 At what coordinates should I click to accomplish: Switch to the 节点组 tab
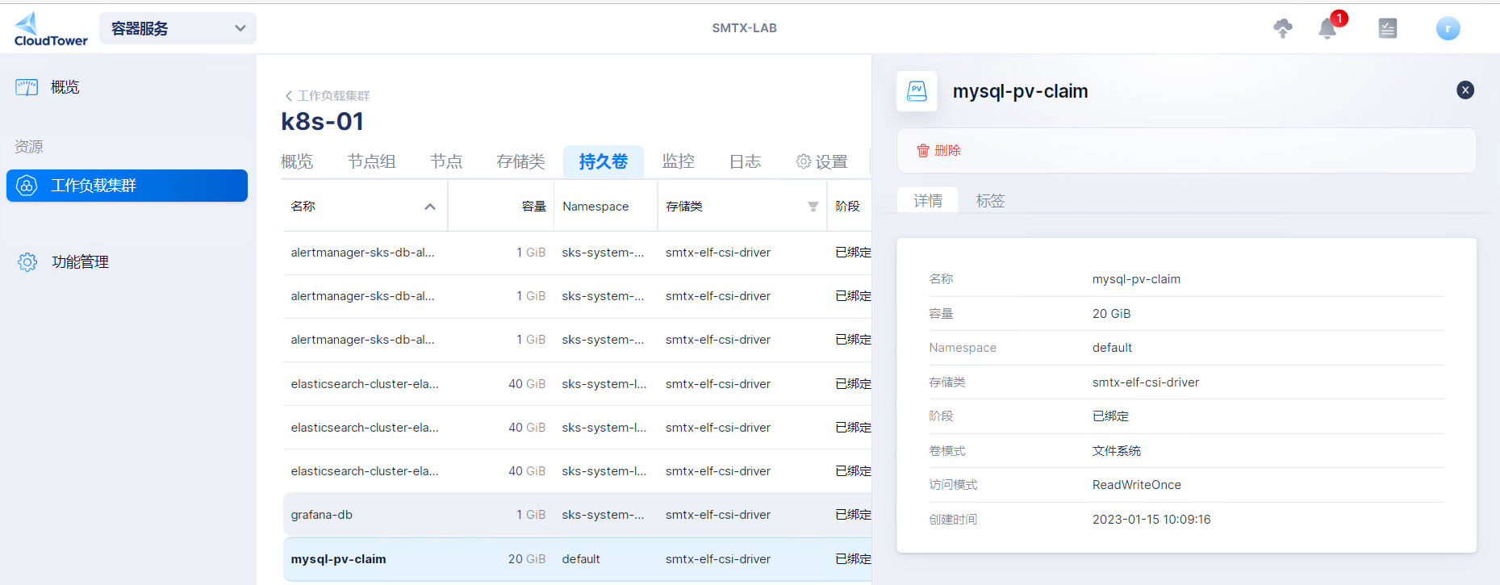[x=372, y=161]
